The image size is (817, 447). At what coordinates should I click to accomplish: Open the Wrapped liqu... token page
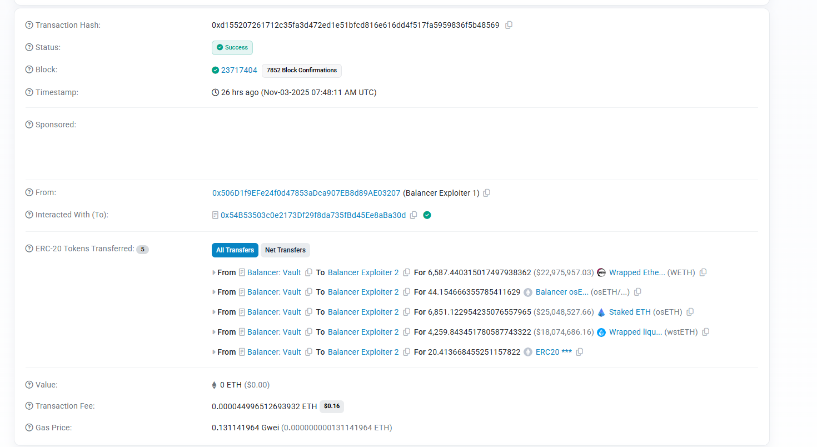(636, 332)
